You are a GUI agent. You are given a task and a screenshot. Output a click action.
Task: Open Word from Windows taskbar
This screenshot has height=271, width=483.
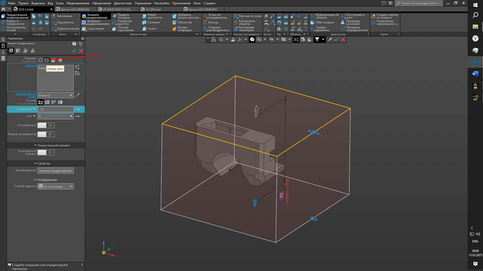(475, 74)
